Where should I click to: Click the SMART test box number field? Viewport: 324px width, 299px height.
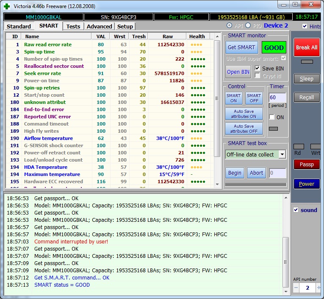pos(277,173)
